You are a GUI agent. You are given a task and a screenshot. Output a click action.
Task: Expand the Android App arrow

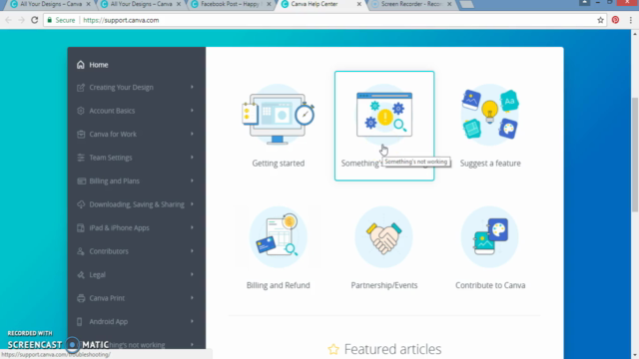coord(192,321)
